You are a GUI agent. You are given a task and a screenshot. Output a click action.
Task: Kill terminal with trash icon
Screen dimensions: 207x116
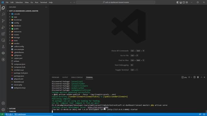(x=198, y=77)
